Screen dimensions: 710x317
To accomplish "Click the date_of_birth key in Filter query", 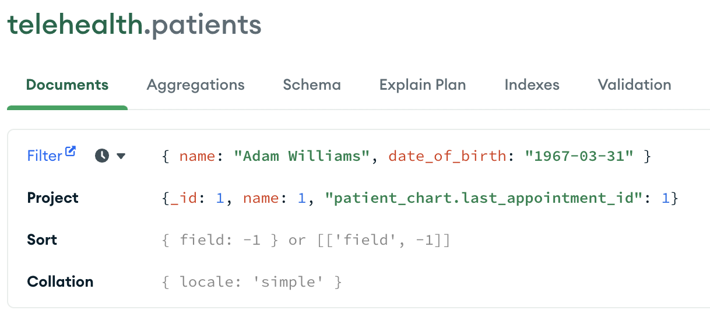I will (448, 156).
